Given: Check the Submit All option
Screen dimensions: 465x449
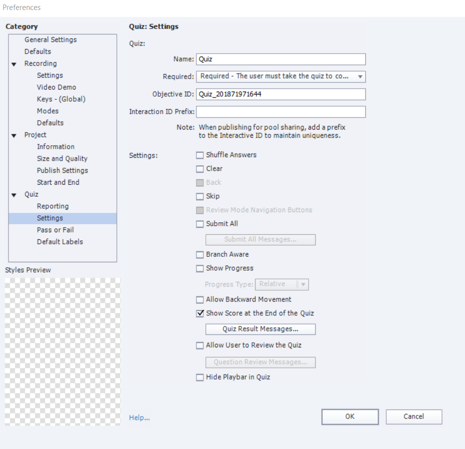Looking at the screenshot, I should click(200, 224).
